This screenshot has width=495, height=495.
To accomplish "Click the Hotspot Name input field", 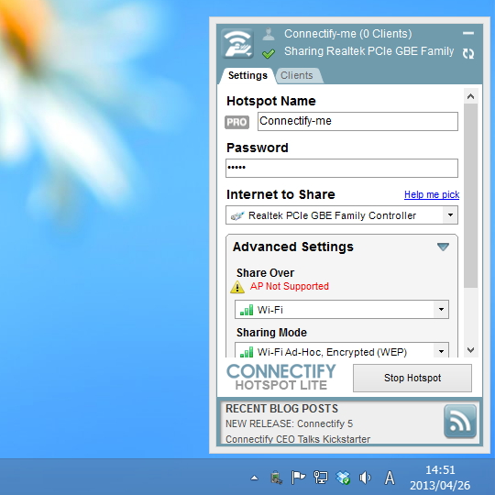I will 357,121.
